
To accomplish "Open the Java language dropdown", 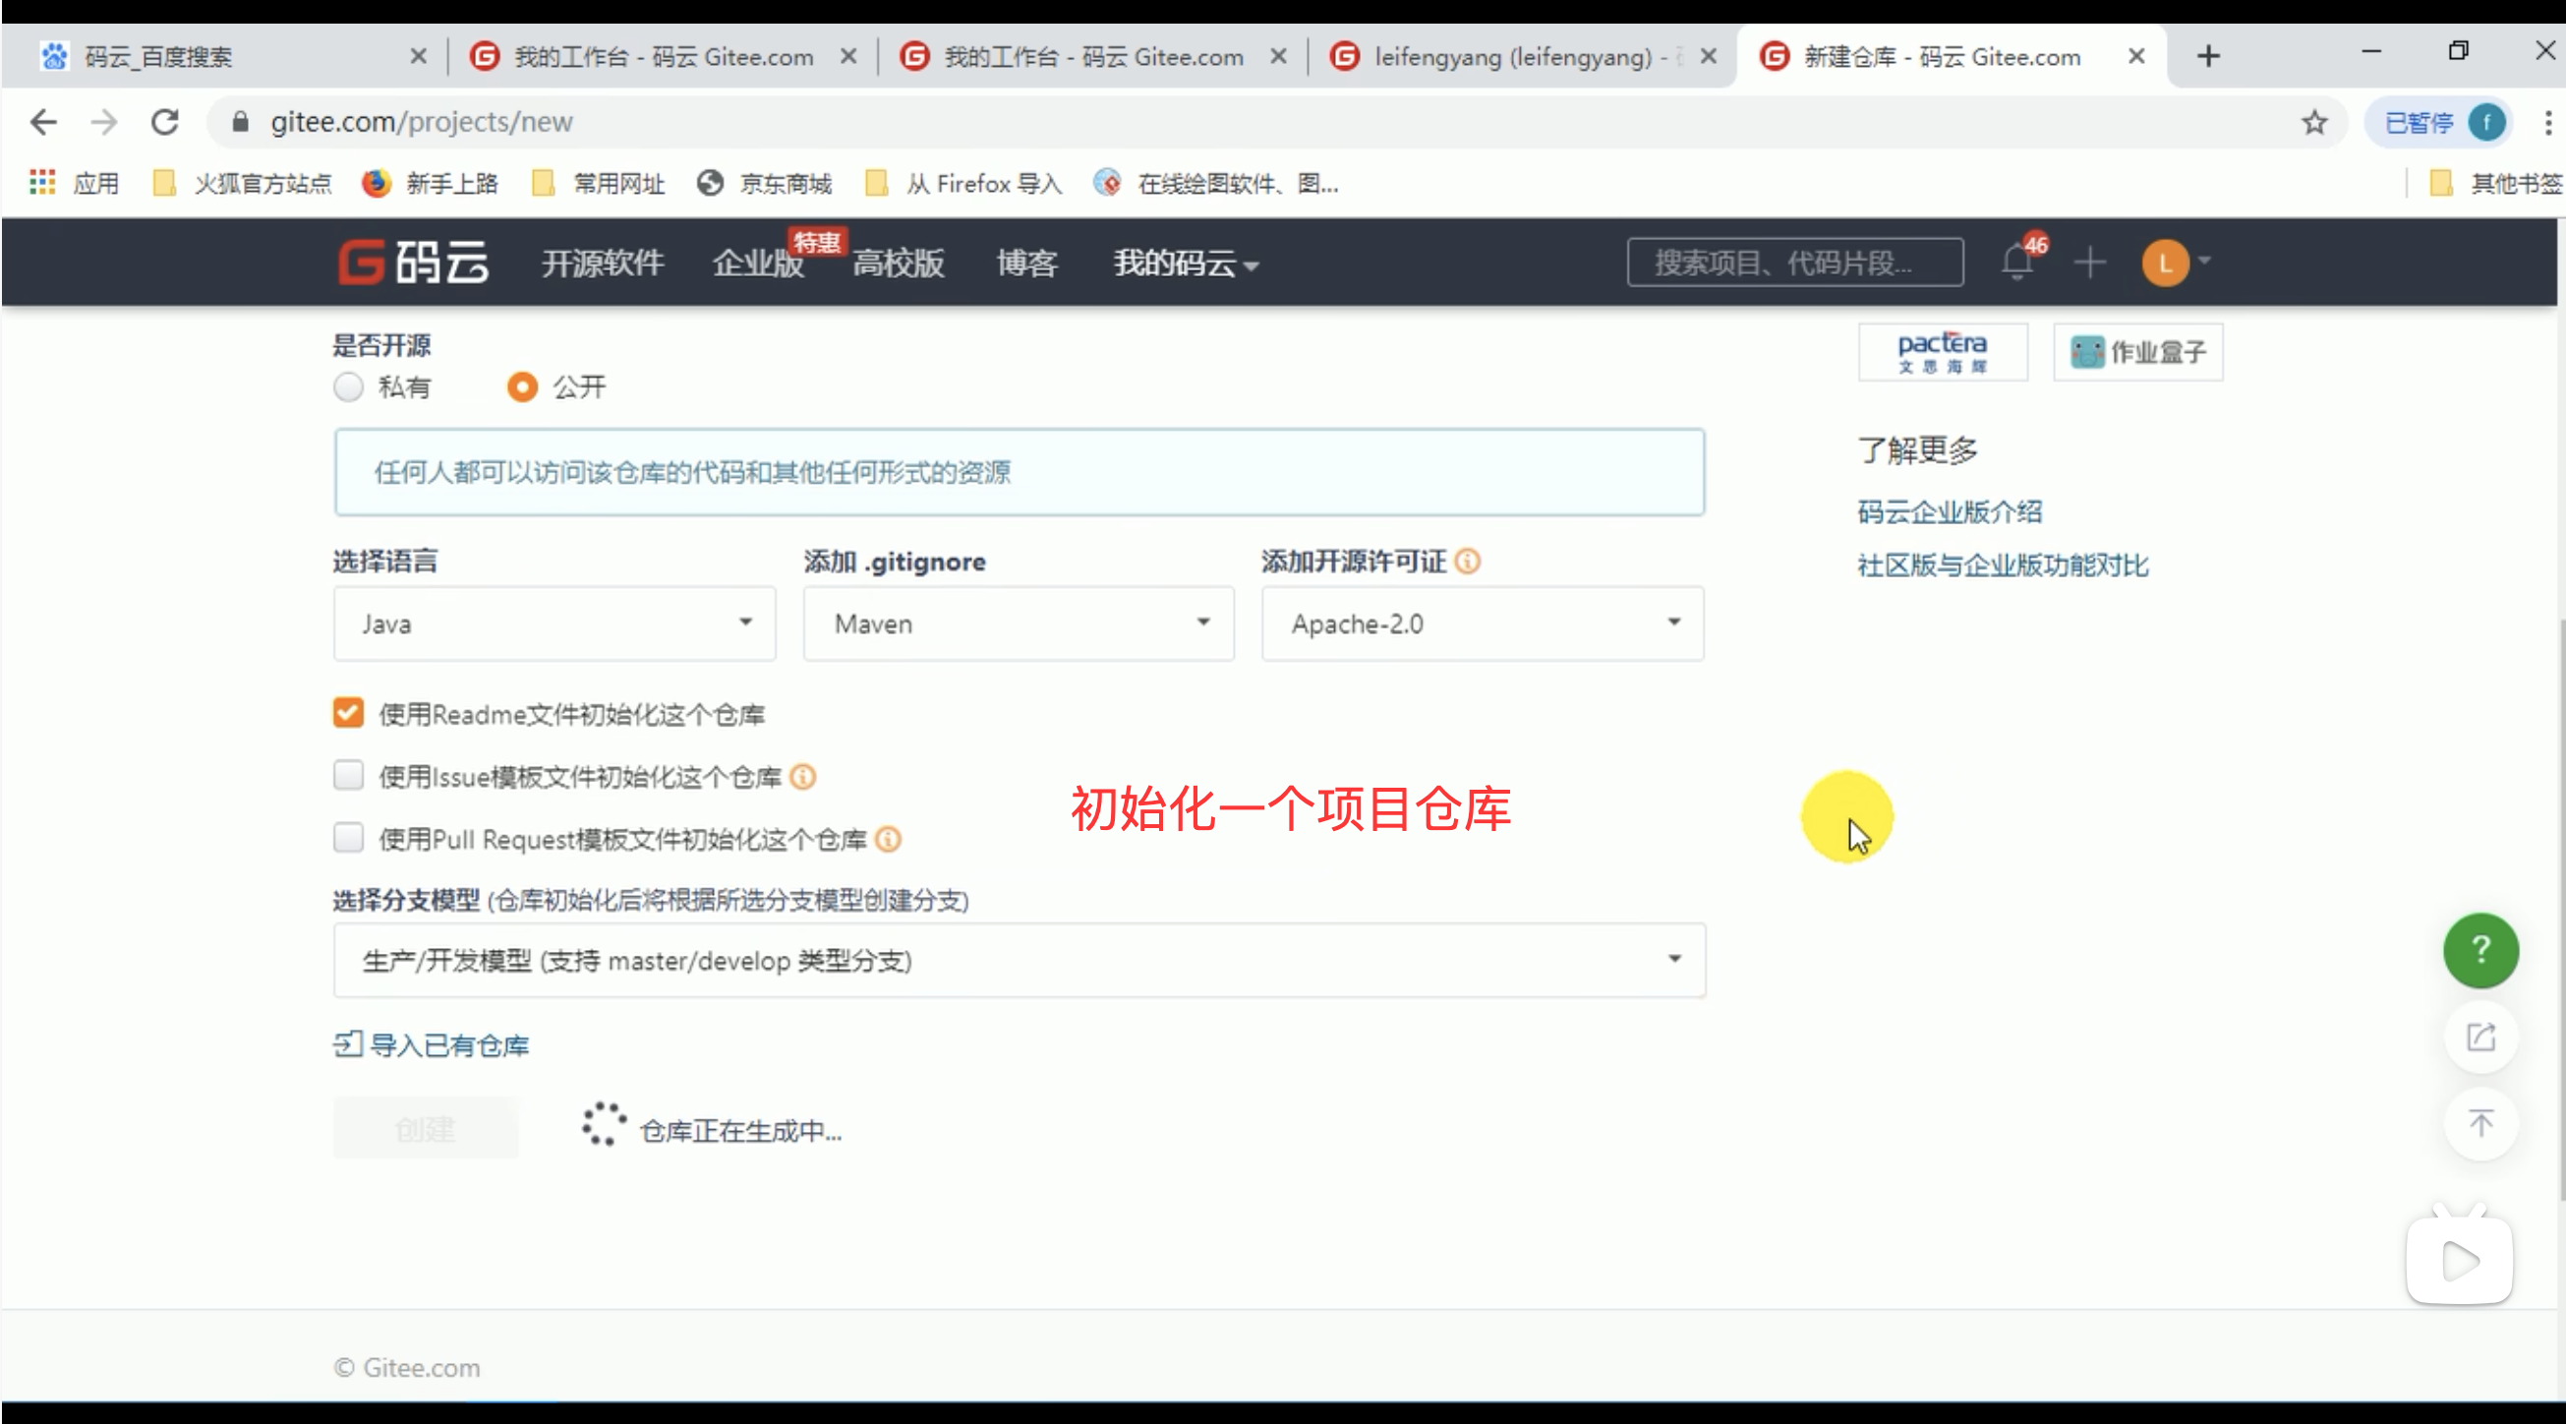I will coord(554,623).
